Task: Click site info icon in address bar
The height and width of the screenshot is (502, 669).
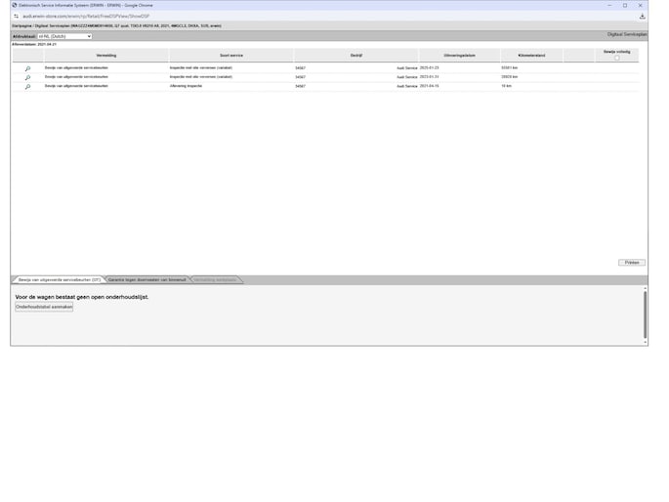Action: pos(16,16)
